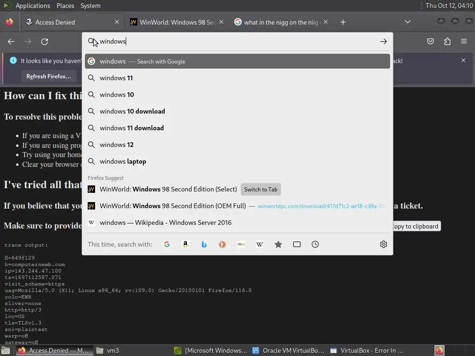475x356 pixels.
Task: Click the clock showing Thu Oct 12
Action: click(x=449, y=6)
